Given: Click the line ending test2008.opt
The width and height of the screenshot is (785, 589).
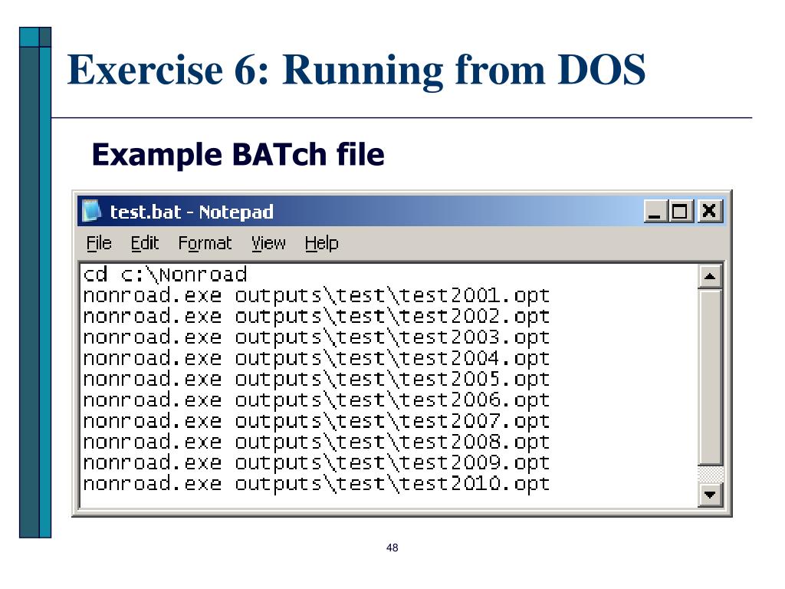Looking at the screenshot, I should click(316, 443).
